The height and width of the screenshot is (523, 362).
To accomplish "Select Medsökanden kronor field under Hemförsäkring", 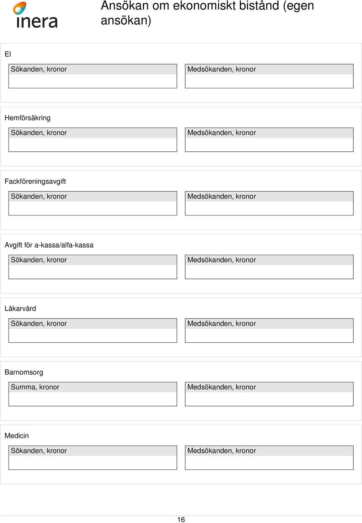I will pos(269,140).
